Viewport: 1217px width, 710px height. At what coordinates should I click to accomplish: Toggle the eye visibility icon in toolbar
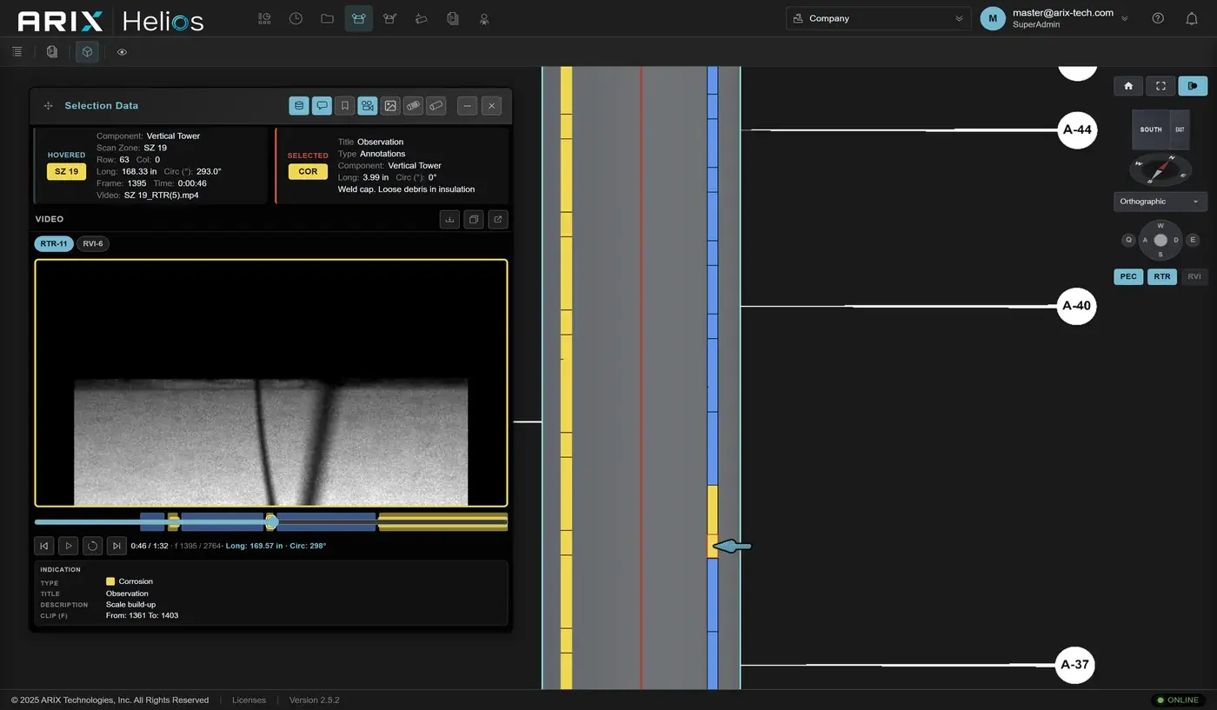point(122,52)
